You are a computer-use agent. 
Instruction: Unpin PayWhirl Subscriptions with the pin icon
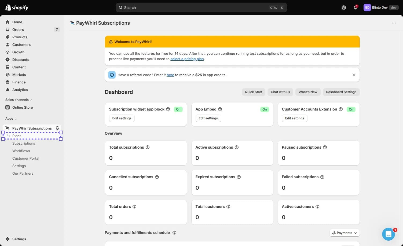(57, 128)
